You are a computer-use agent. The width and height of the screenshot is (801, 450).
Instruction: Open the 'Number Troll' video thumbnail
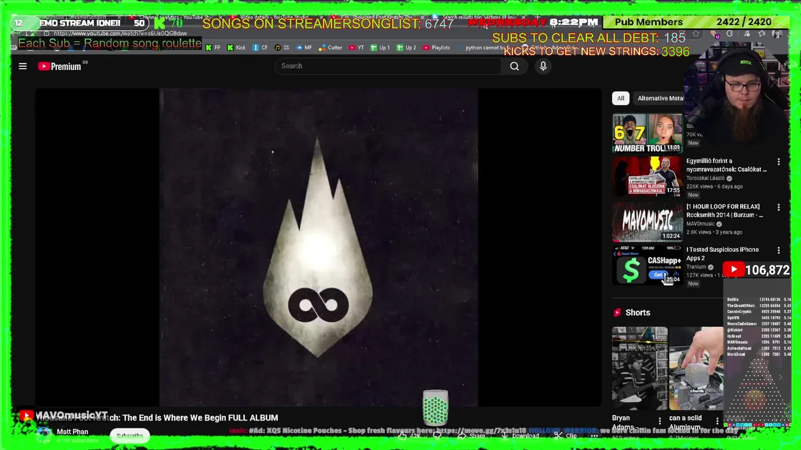pos(647,133)
